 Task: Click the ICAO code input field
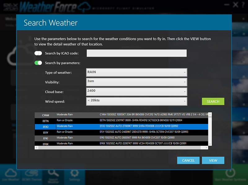(x=136, y=53)
